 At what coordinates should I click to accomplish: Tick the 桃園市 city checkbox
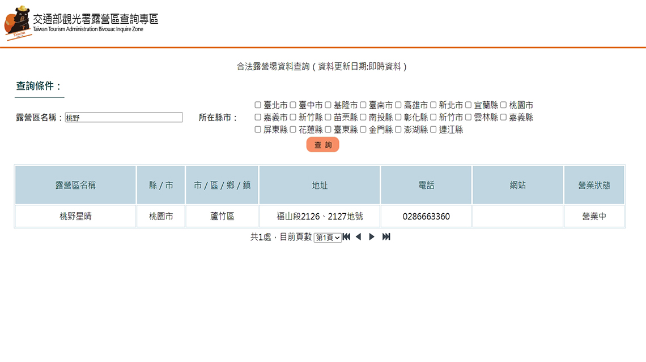click(503, 105)
